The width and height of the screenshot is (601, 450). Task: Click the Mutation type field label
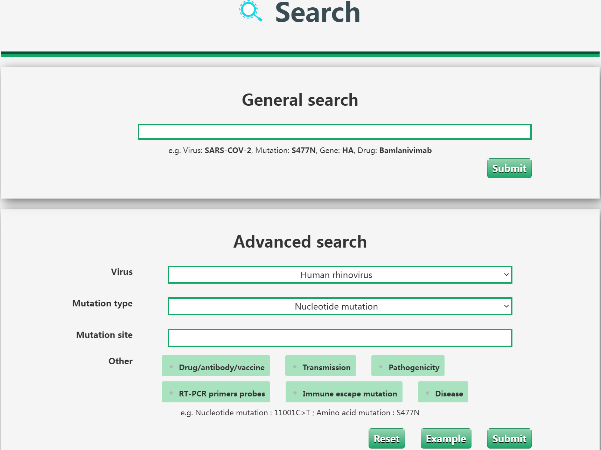click(x=102, y=304)
